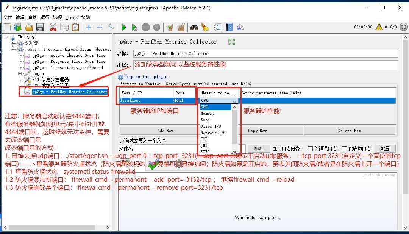Open the 选项 menu
The height and width of the screenshot is (234, 409).
[58, 17]
